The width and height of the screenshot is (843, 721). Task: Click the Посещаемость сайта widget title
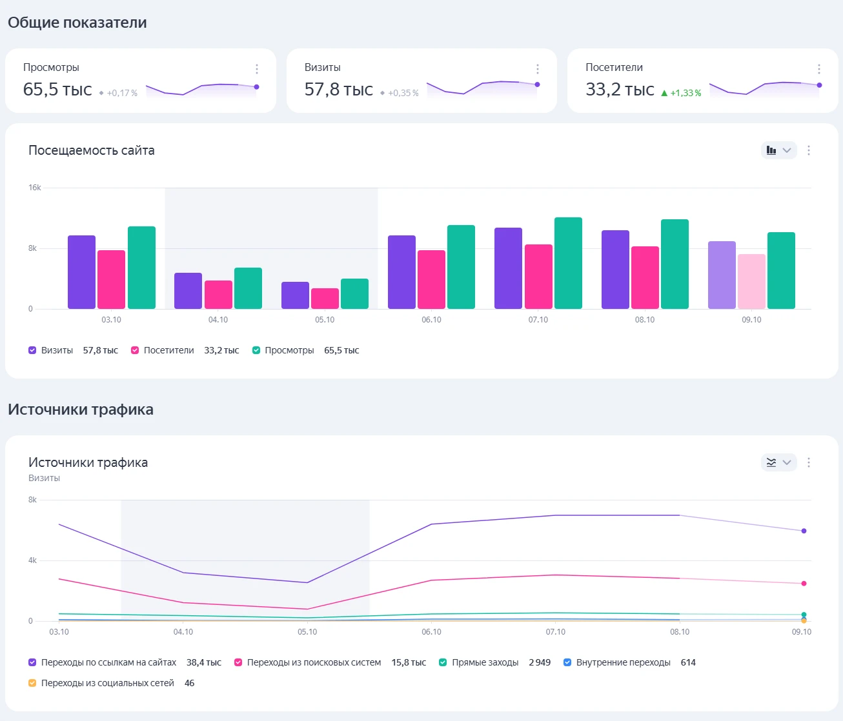(92, 150)
